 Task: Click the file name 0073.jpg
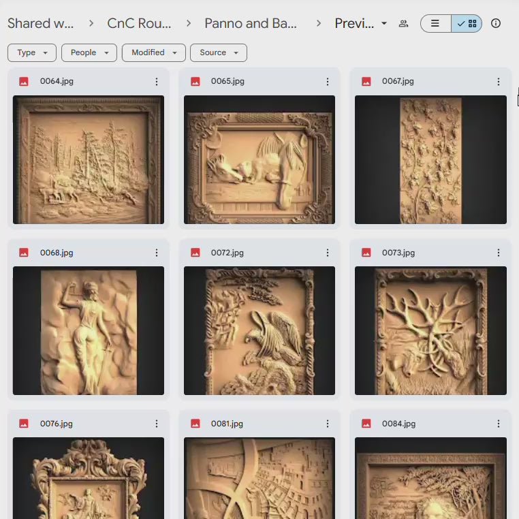pyautogui.click(x=398, y=253)
